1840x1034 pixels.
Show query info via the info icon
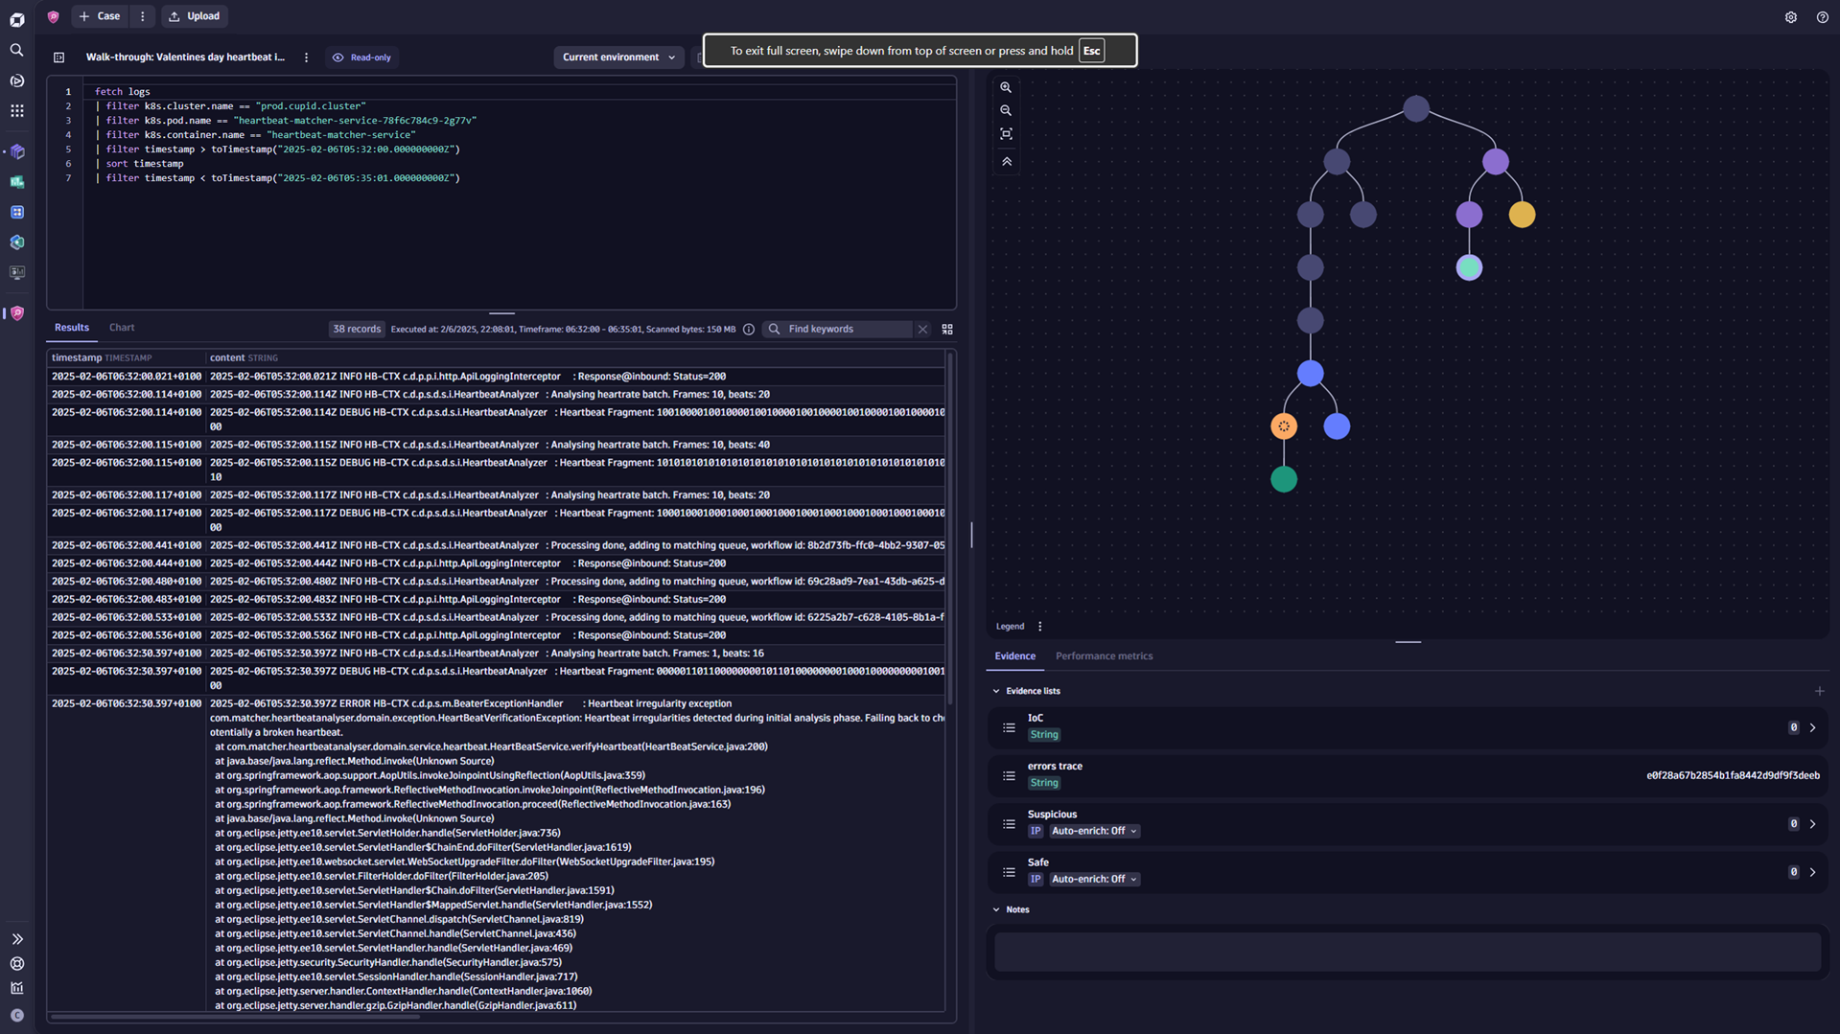click(749, 329)
